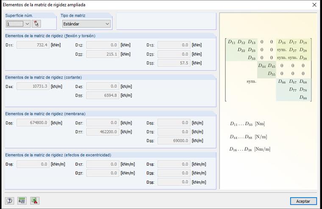Close the rigidez ampliada dialog
Screen dimensions: 322x209
314,5
